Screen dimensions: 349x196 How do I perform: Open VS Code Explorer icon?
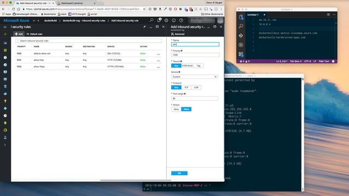tap(241, 17)
